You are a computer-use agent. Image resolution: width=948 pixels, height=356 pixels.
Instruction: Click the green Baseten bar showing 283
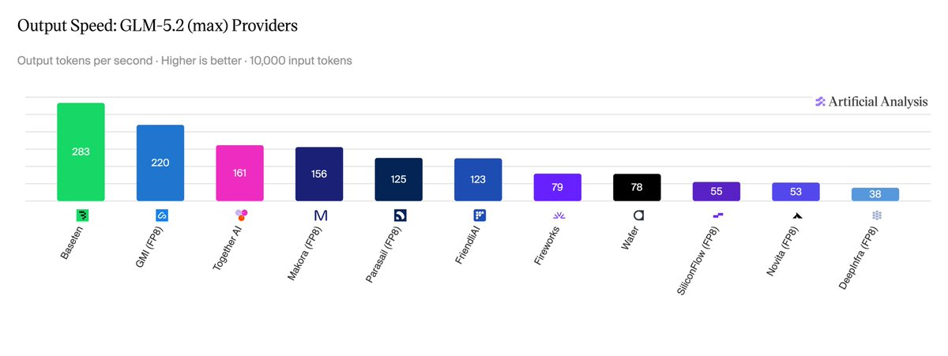[x=81, y=152]
